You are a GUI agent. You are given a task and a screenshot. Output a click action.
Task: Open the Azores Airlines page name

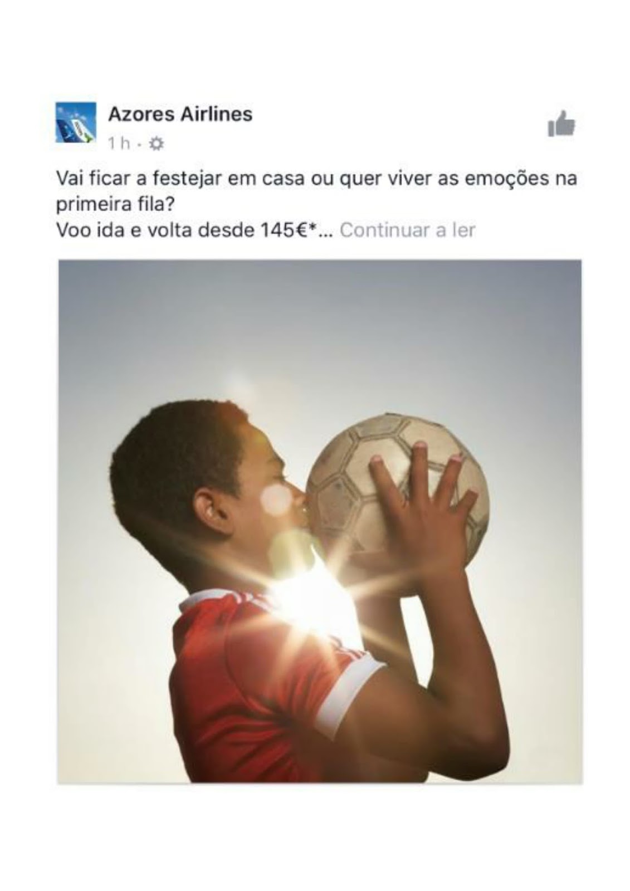point(180,114)
